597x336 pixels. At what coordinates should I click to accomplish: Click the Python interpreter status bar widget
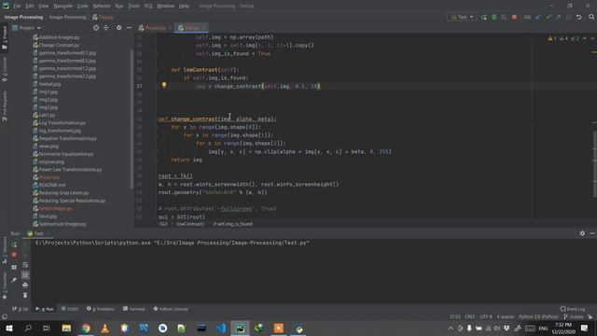click(538, 316)
